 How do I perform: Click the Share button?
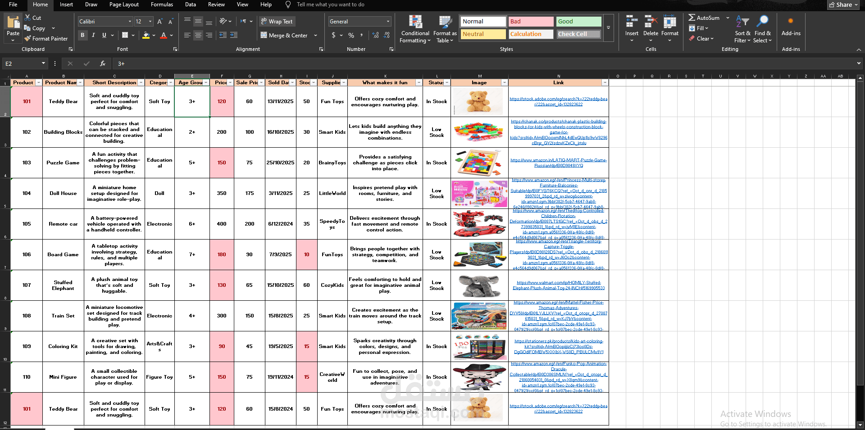point(842,5)
